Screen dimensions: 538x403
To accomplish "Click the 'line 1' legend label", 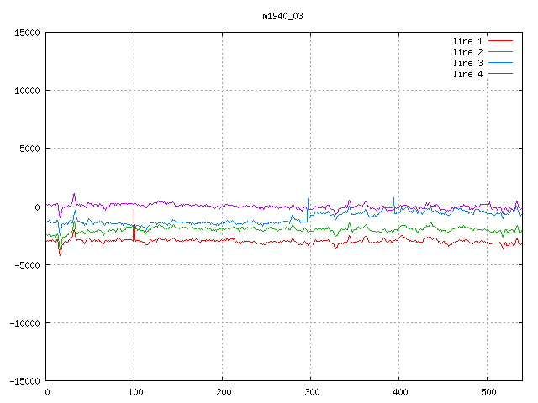I will point(467,41).
